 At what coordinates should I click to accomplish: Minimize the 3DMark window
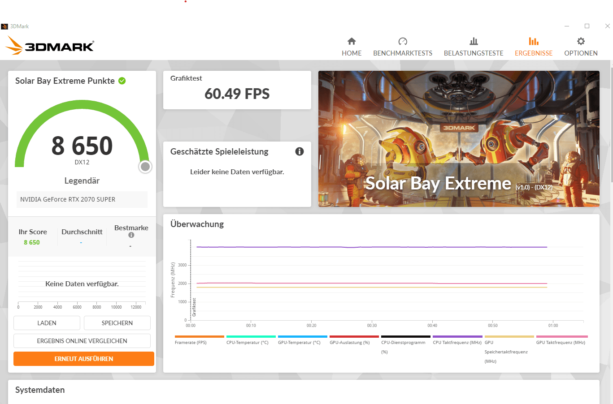tap(567, 26)
